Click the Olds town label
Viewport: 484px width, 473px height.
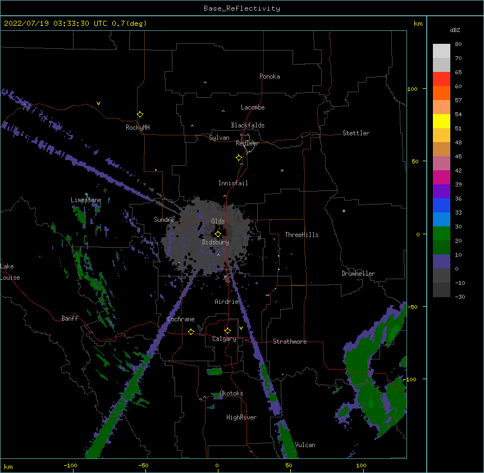(x=218, y=221)
